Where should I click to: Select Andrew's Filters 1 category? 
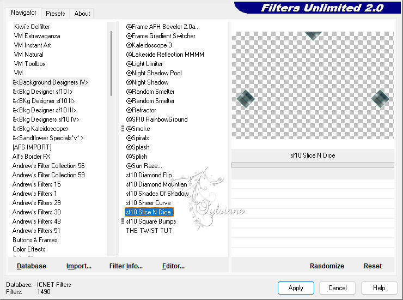tap(35, 194)
